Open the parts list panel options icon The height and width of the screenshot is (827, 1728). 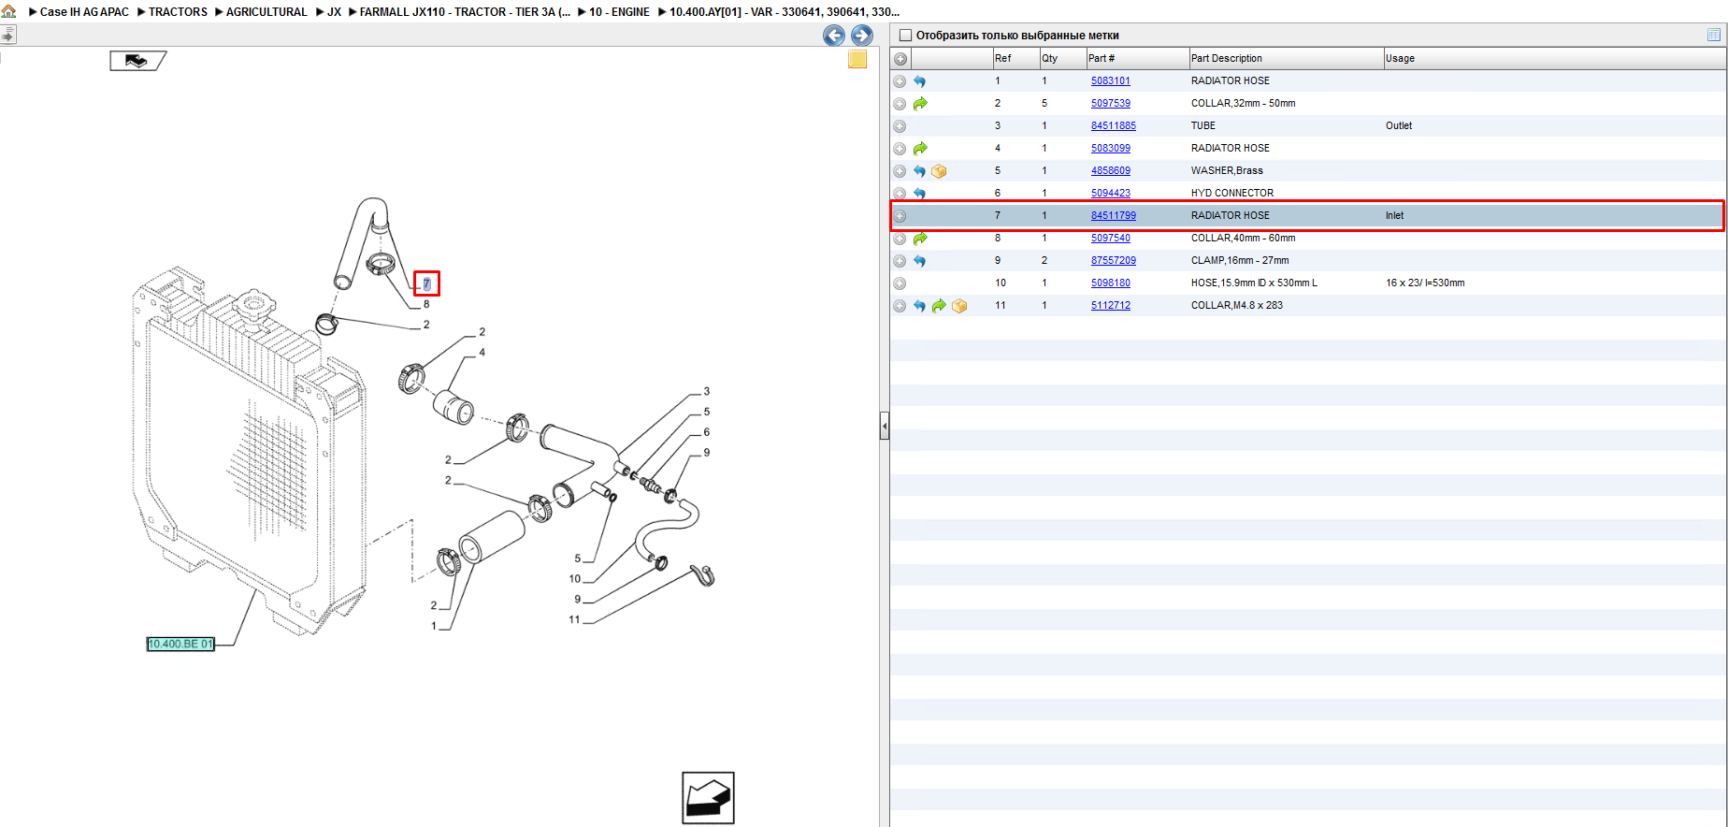(x=1714, y=35)
